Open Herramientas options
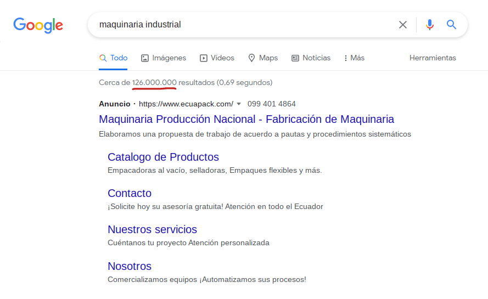This screenshot has width=488, height=299. click(x=433, y=58)
